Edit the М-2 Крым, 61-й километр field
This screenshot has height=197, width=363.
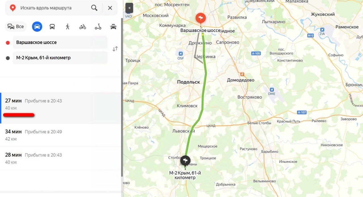point(60,58)
